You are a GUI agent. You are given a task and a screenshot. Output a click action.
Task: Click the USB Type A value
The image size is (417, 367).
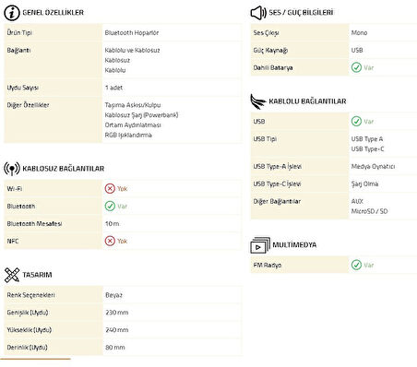pyautogui.click(x=367, y=139)
